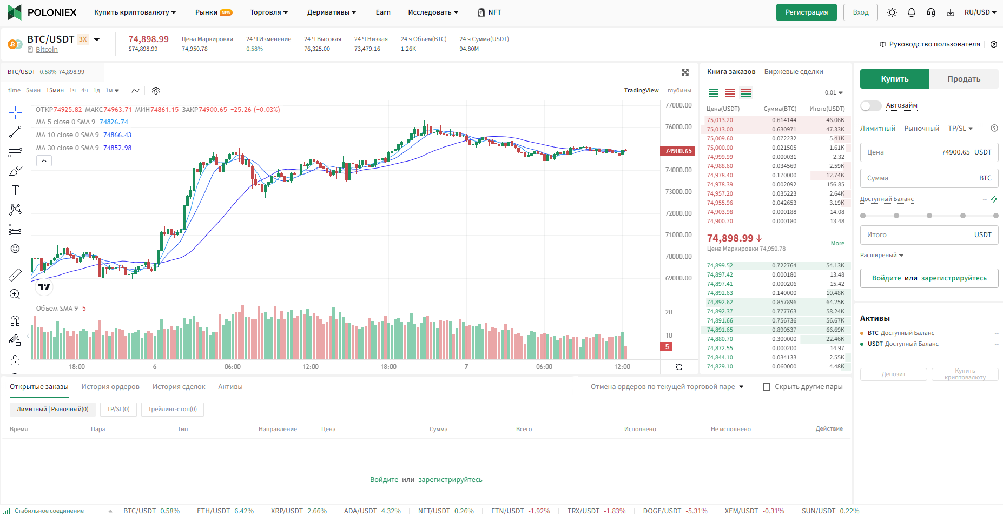Switch to Продать tab

tap(964, 79)
